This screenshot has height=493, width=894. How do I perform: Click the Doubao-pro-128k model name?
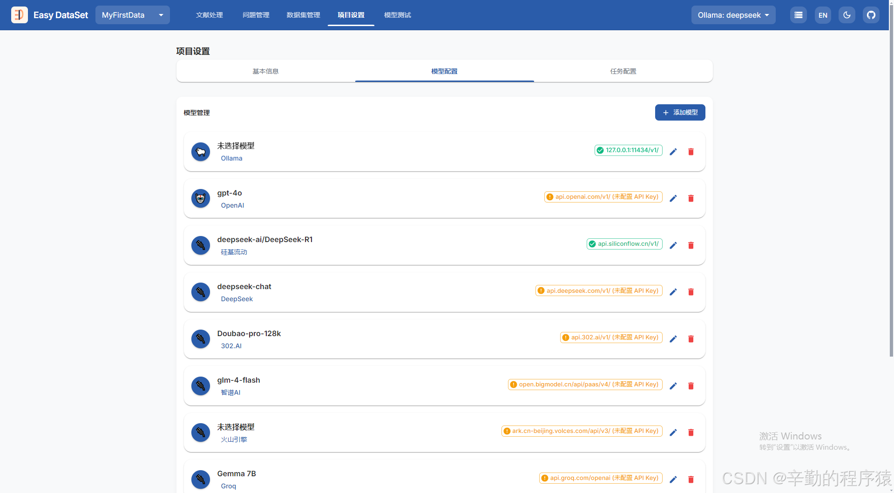(249, 333)
